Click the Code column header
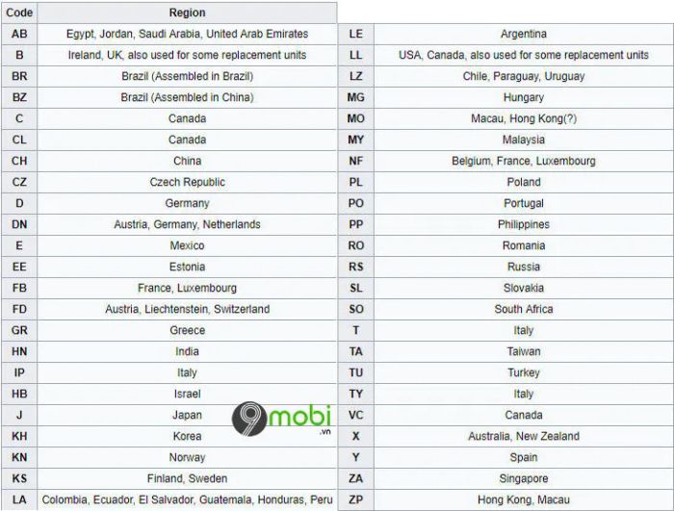Screen dimensions: 674x511 pos(19,13)
